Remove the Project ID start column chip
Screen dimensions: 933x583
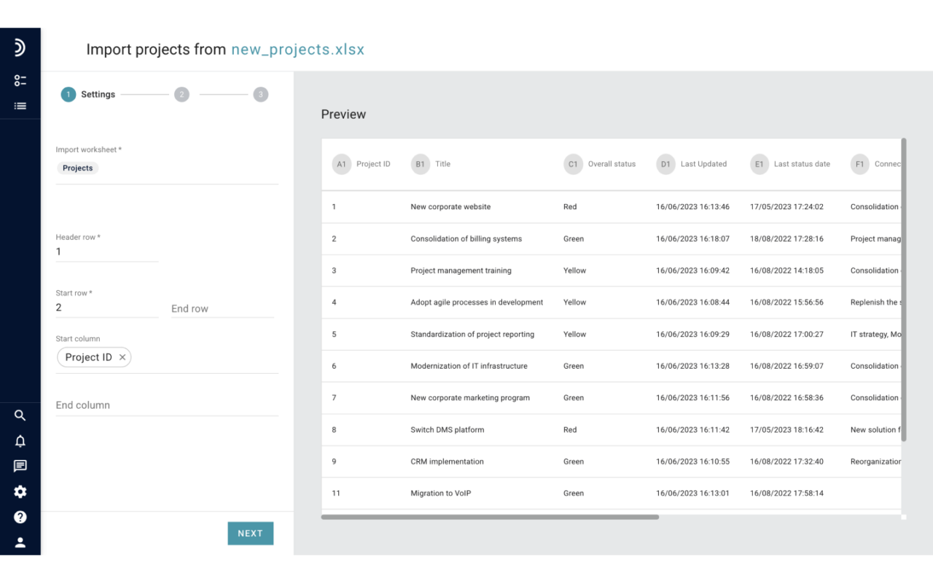122,357
